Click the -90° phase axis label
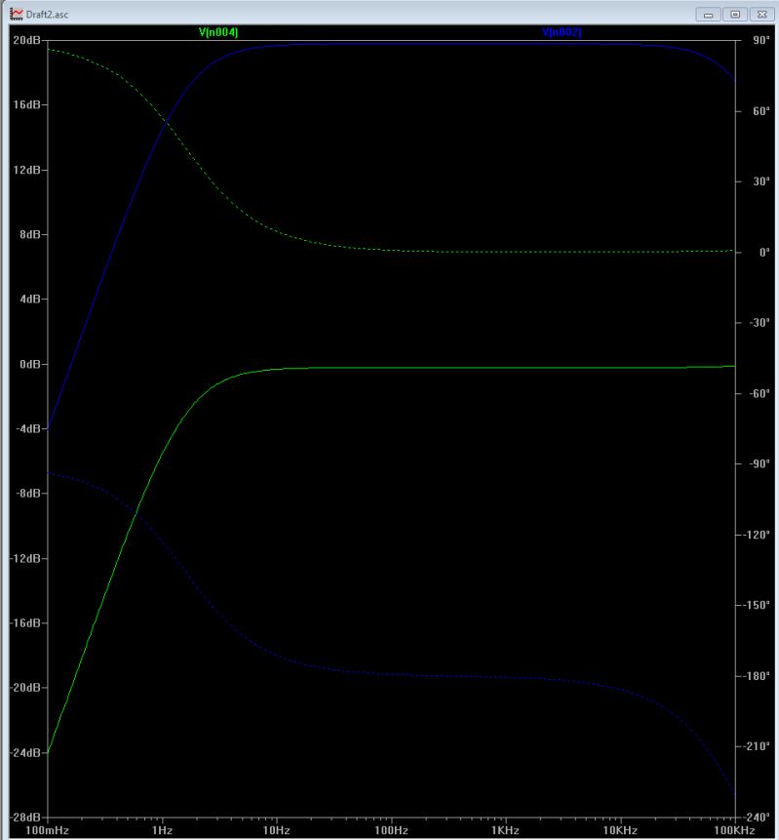This screenshot has height=840, width=779. [759, 463]
